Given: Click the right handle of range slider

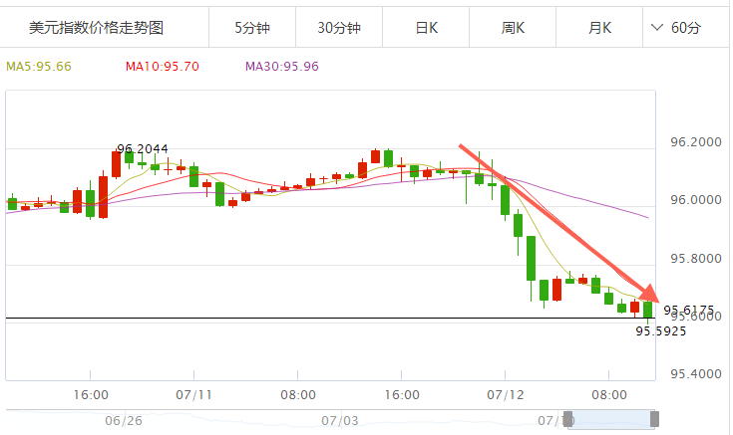Looking at the screenshot, I should [x=654, y=419].
